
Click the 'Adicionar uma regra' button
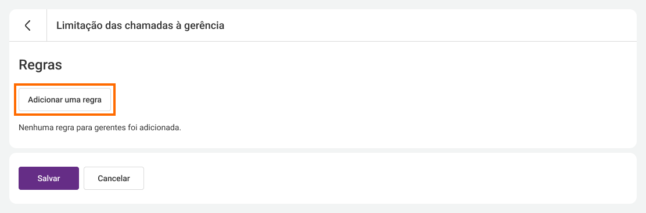[64, 100]
